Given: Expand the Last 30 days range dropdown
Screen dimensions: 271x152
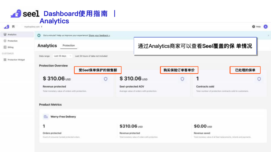Looking at the screenshot, I should [63, 56].
